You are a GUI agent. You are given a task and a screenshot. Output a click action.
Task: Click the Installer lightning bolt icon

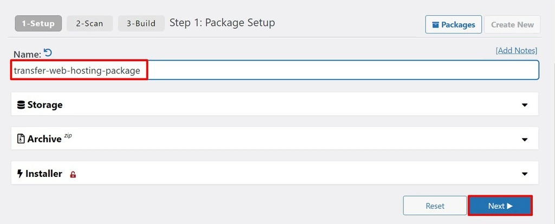tap(21, 174)
